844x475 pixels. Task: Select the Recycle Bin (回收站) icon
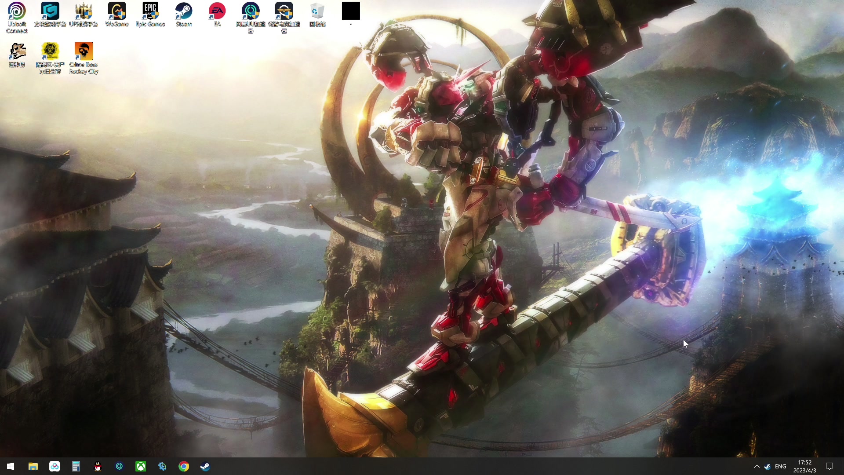(x=317, y=15)
